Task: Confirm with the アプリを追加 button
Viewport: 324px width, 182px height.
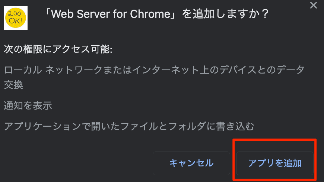Action: (x=275, y=163)
